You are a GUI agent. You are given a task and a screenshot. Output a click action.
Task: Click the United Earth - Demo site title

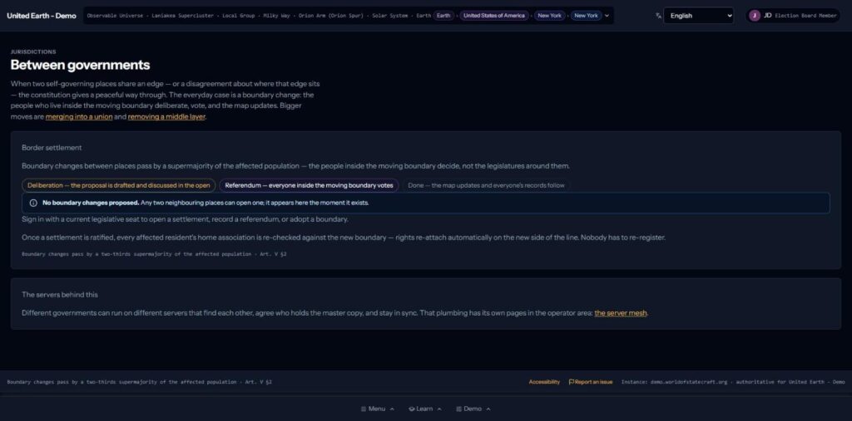(x=42, y=16)
